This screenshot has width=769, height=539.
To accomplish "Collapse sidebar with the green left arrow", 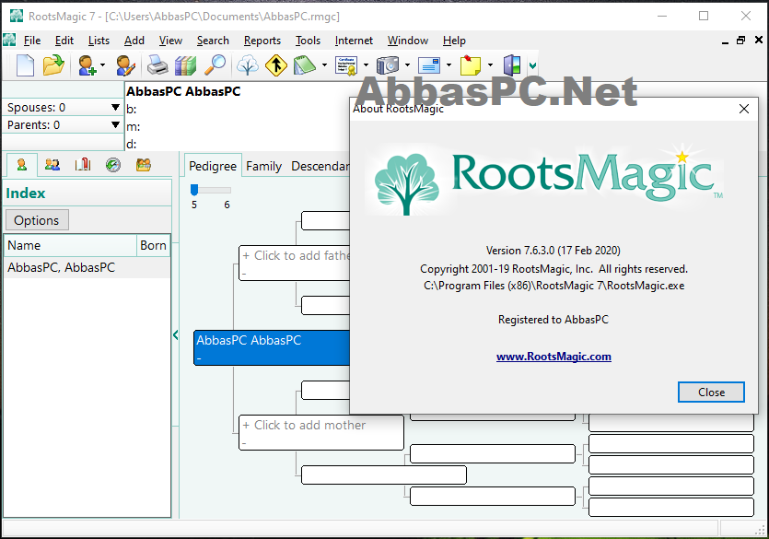I will (176, 335).
